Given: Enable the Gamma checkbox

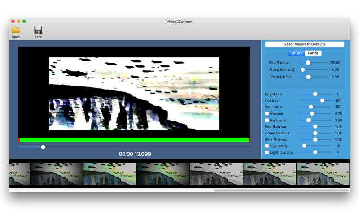Looking at the screenshot, I should point(267,113).
